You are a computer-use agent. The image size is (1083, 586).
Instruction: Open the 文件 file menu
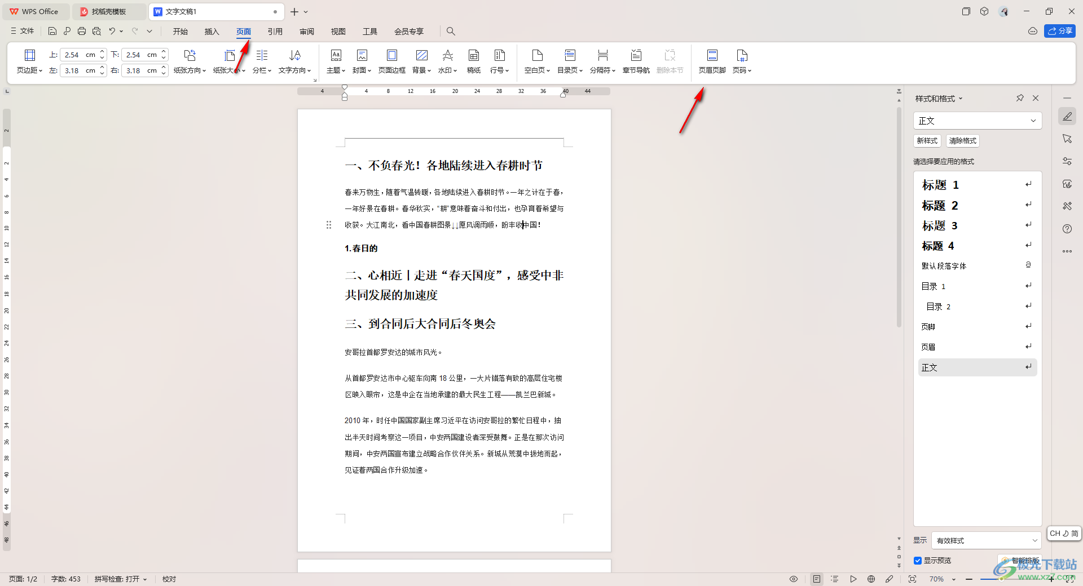[x=23, y=31]
